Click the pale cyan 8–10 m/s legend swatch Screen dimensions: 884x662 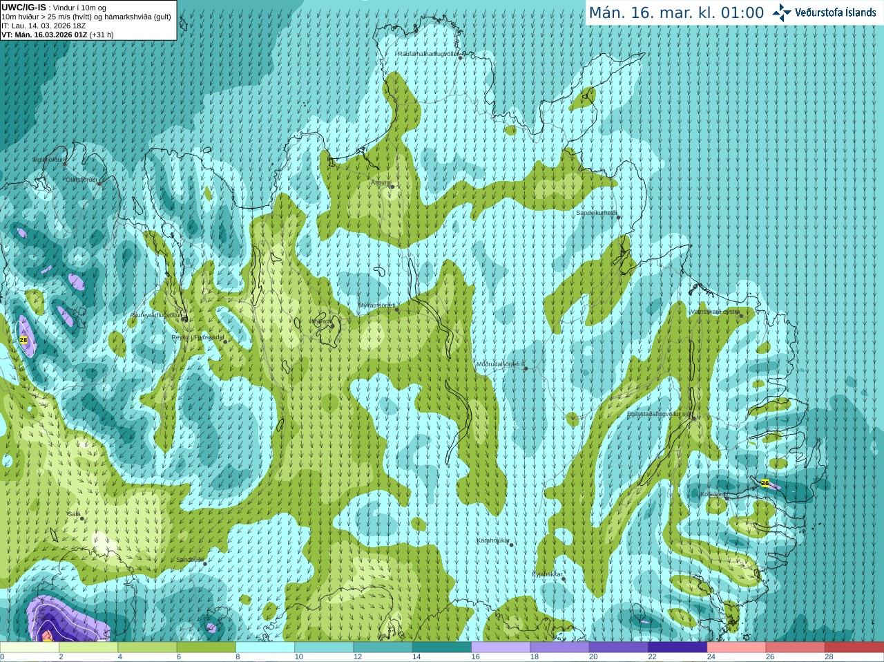pos(265,647)
